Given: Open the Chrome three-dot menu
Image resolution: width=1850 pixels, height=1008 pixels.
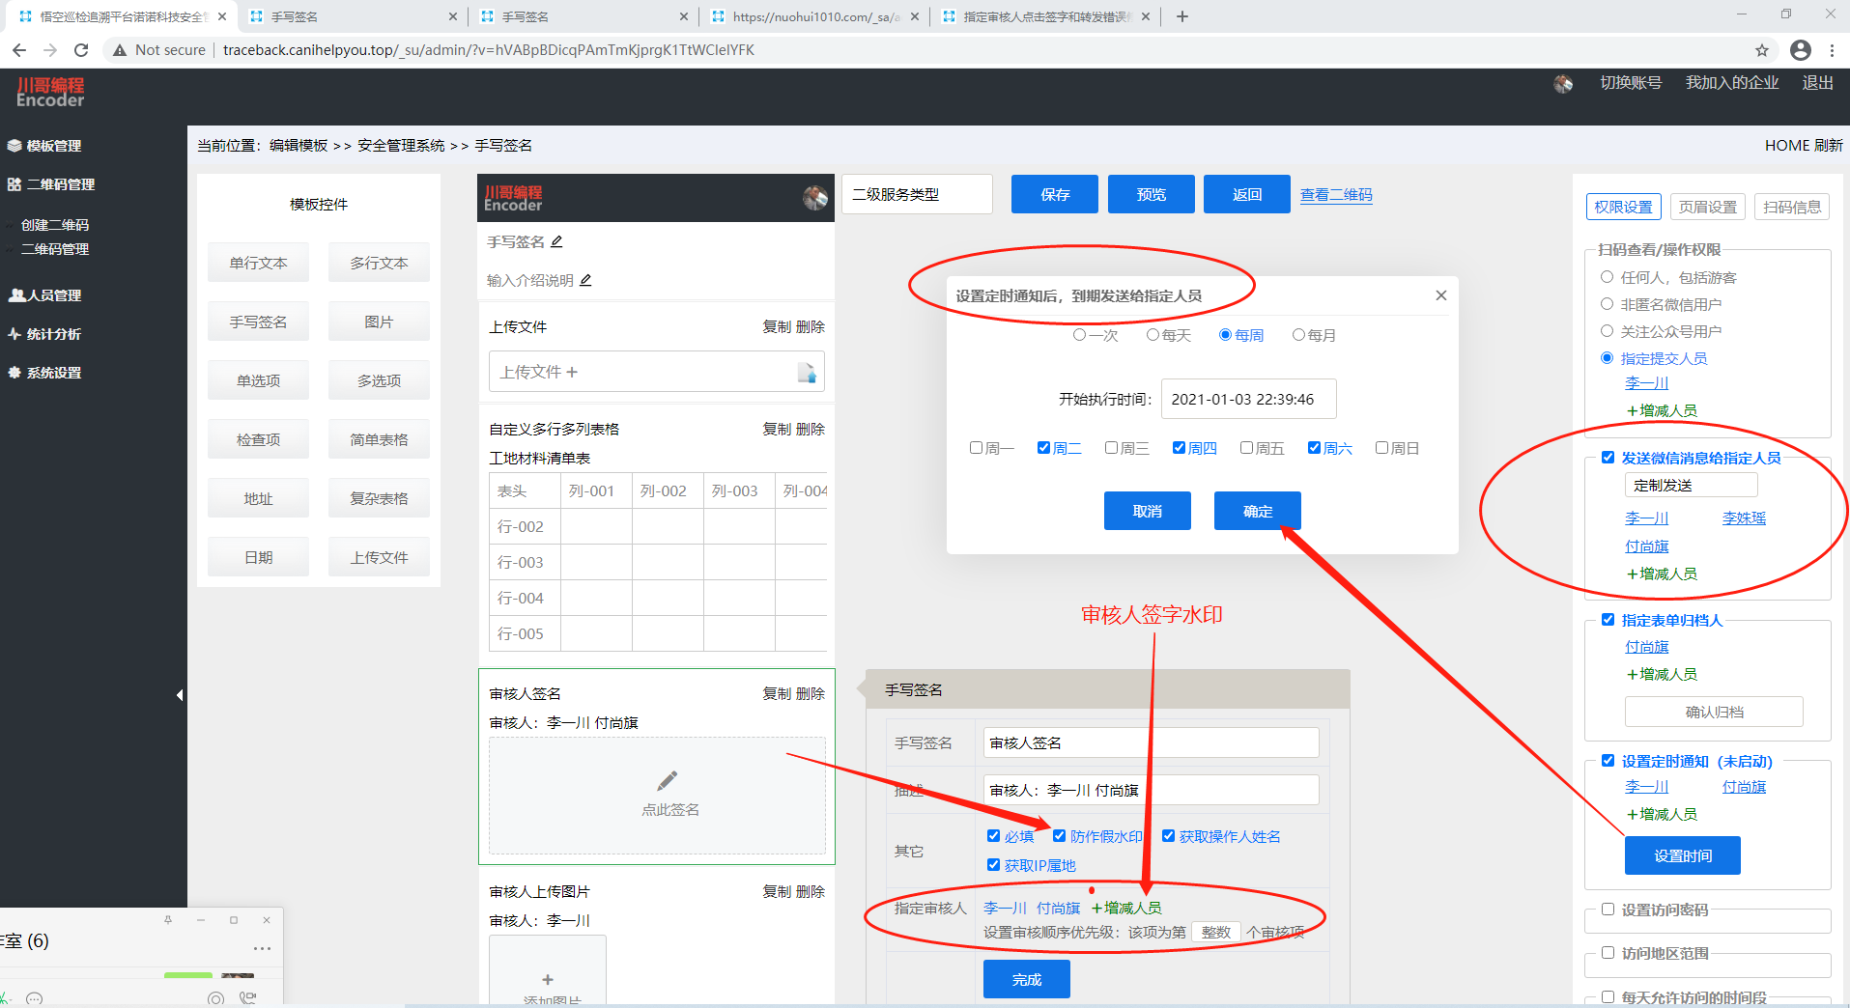Looking at the screenshot, I should tap(1833, 50).
